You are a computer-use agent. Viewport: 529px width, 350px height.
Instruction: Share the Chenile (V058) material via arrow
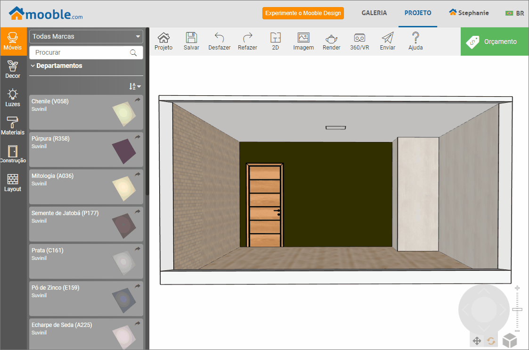(138, 100)
